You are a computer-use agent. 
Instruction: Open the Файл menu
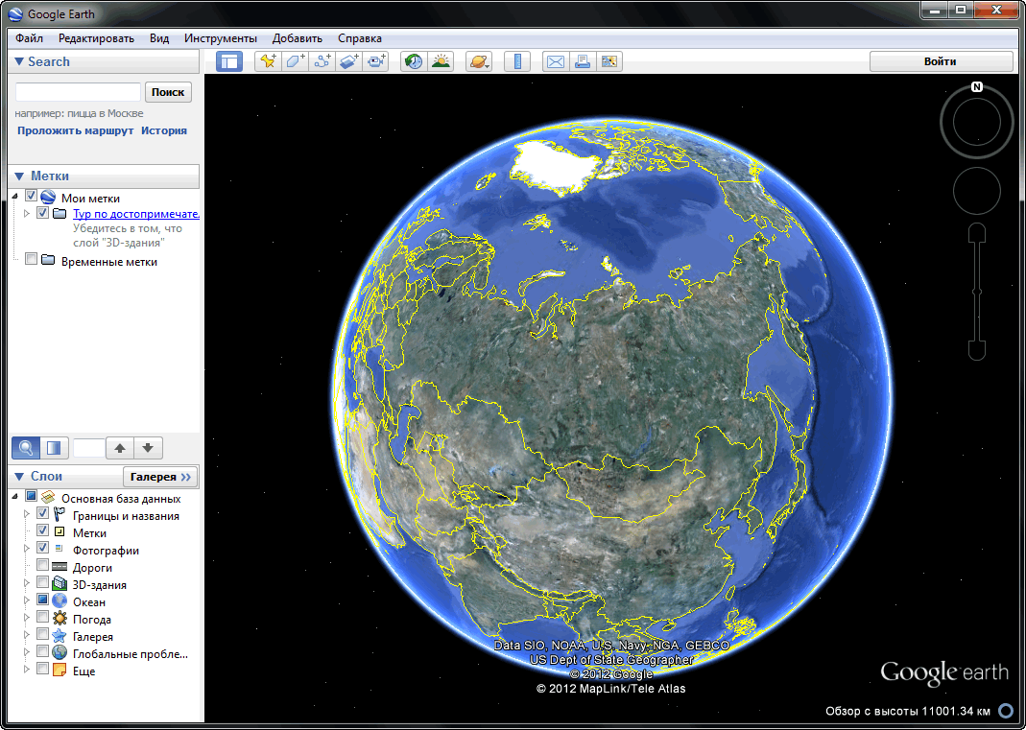coord(30,38)
